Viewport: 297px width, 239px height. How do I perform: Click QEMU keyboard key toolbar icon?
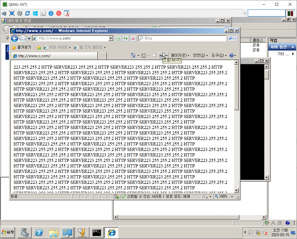click(43, 13)
